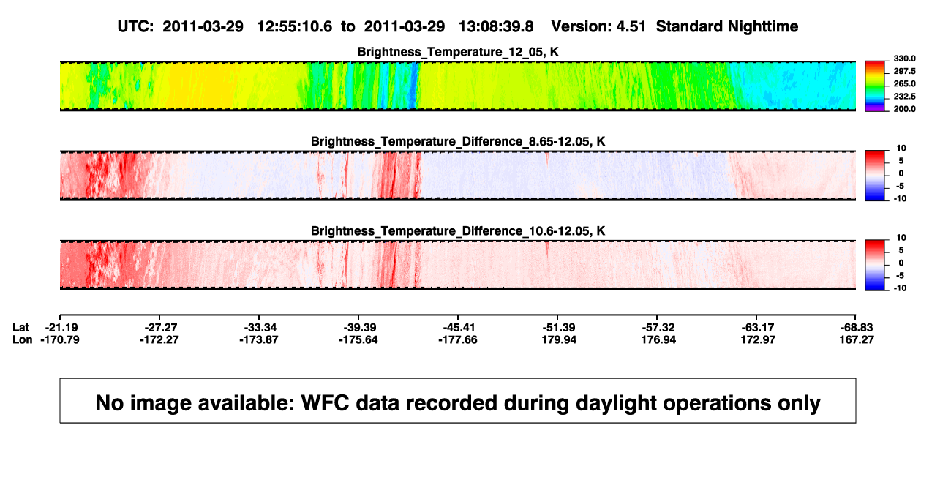Screen dimensions: 951x488
Task: Click the Lat axis label
Action: coord(21,327)
